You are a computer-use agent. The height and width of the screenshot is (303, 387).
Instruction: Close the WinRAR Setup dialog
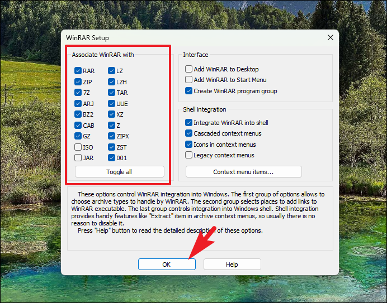pos(330,37)
